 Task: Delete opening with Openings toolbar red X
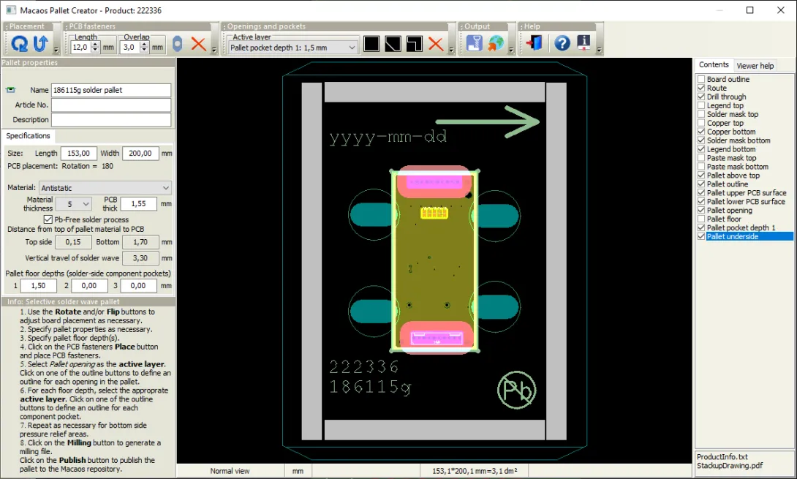pyautogui.click(x=436, y=44)
